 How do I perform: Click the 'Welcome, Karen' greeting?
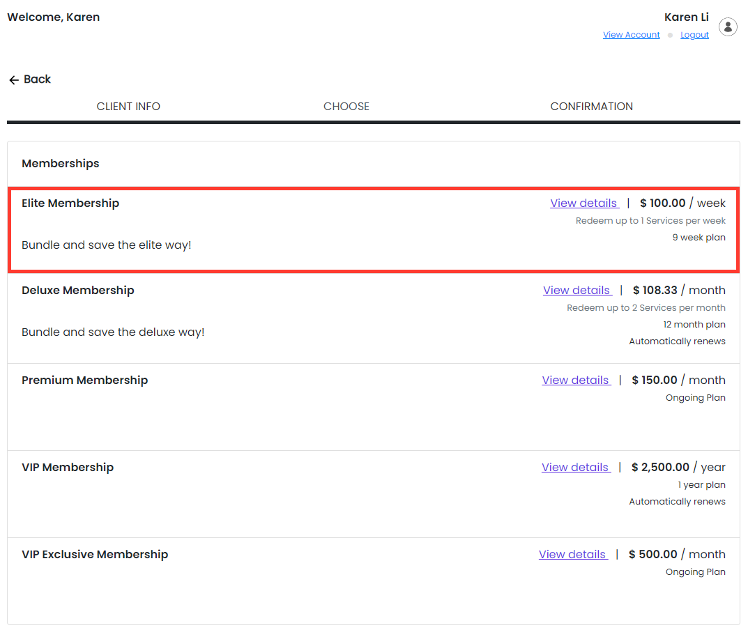point(54,17)
